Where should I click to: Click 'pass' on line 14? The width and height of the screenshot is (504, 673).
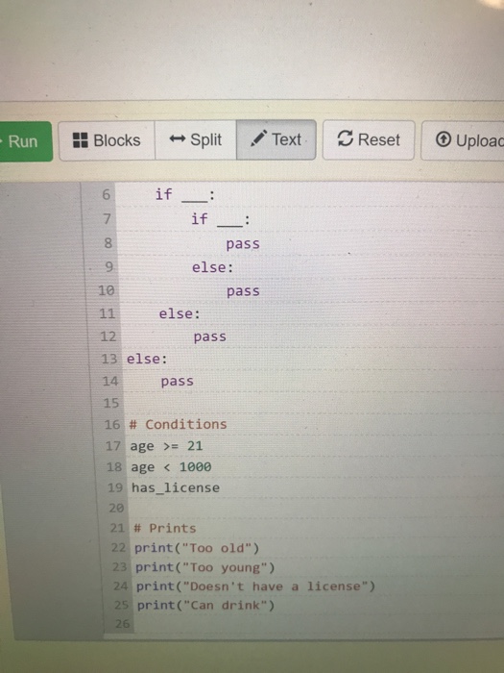click(177, 381)
